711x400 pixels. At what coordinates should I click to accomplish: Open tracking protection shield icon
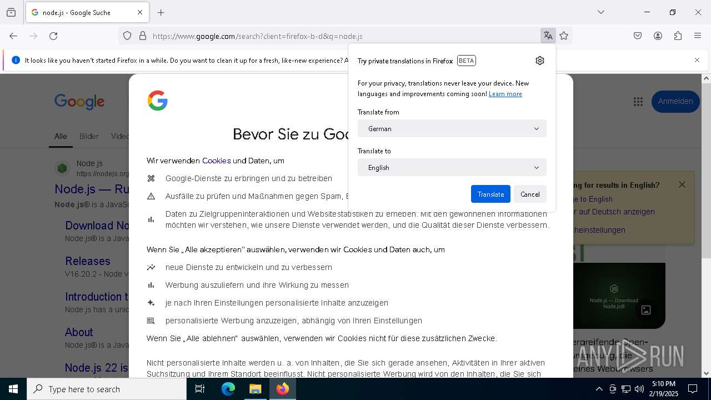[127, 36]
